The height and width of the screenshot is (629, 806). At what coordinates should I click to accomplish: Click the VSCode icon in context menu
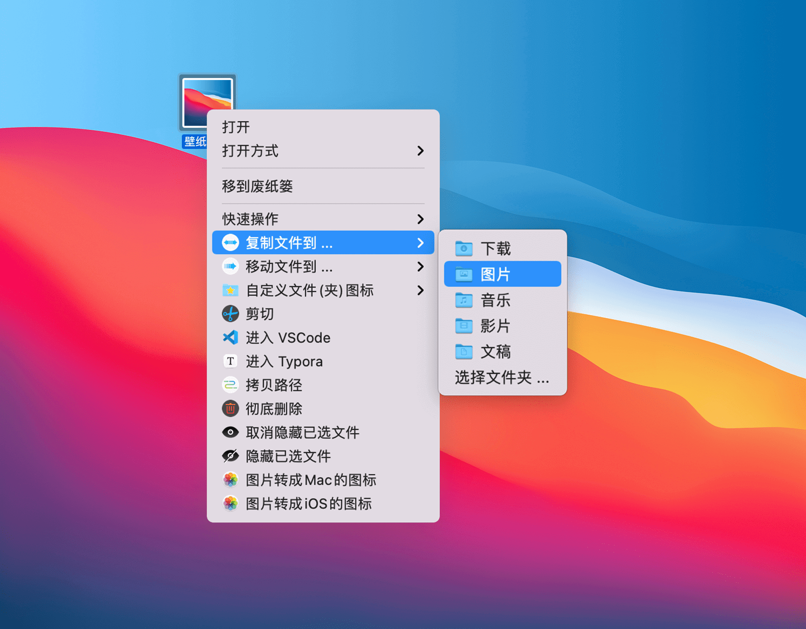[x=230, y=338]
